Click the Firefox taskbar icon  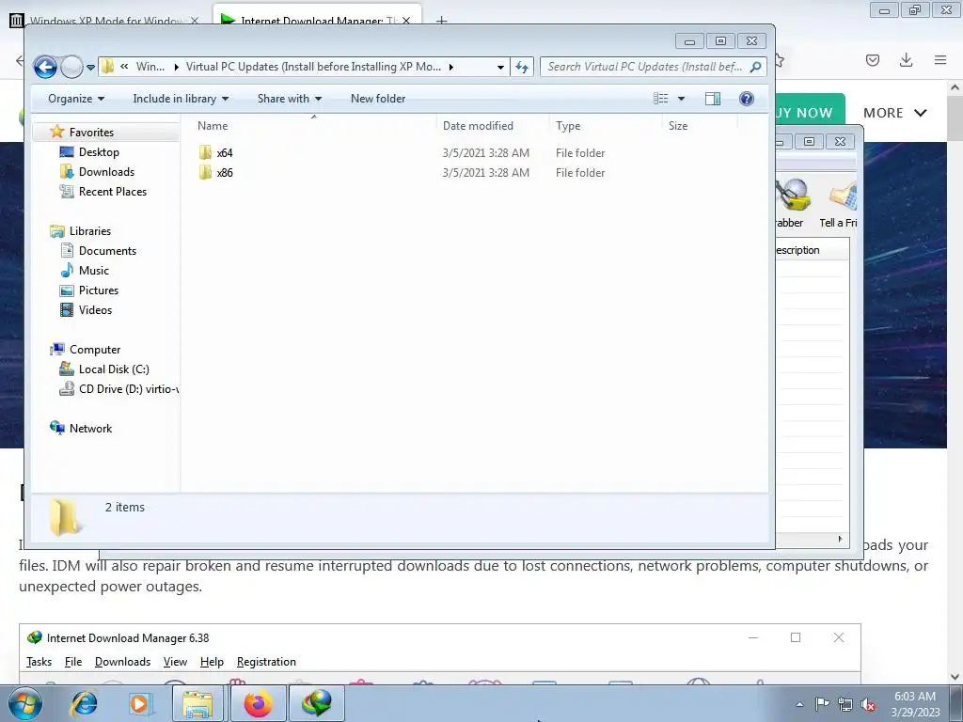click(258, 703)
